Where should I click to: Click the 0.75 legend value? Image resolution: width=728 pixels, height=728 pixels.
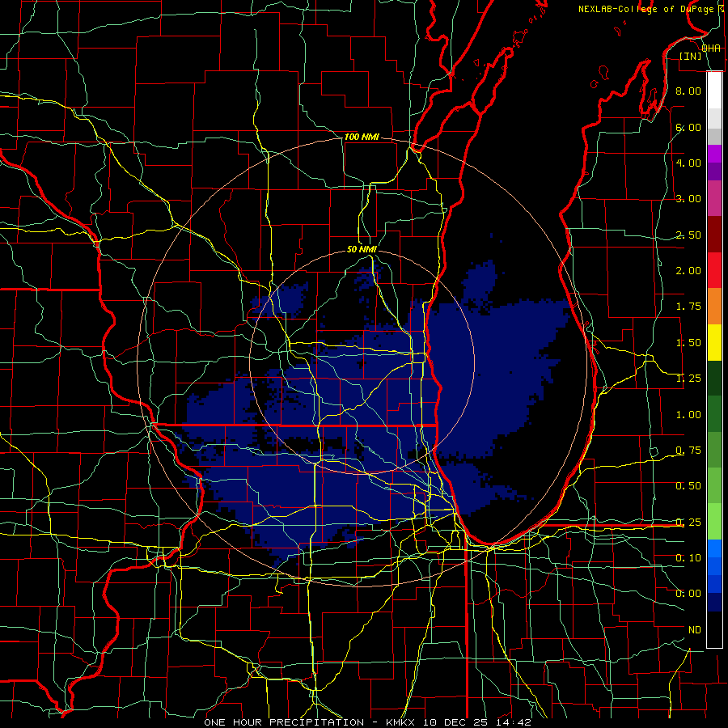(x=688, y=451)
